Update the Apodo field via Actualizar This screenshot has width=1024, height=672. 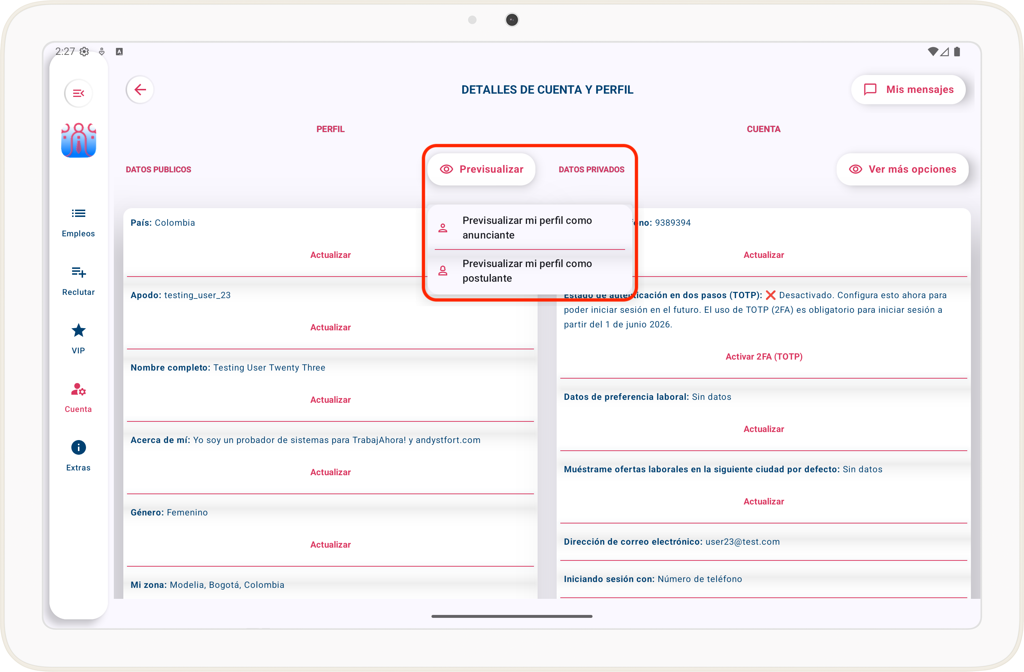click(x=330, y=327)
